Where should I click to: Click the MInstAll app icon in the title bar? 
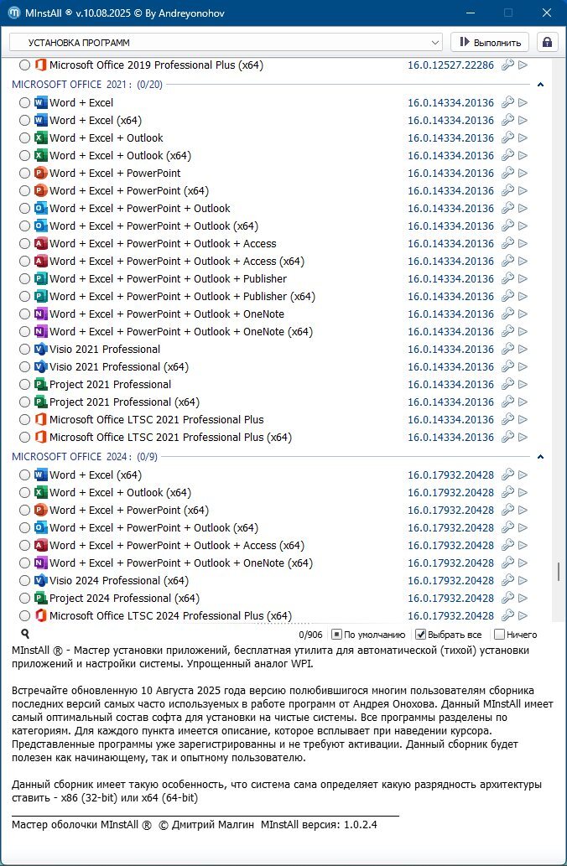(x=14, y=13)
